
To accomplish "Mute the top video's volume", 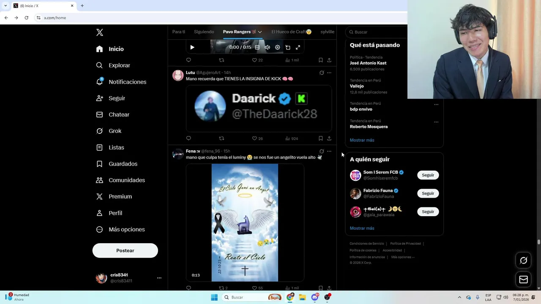I will (x=267, y=47).
